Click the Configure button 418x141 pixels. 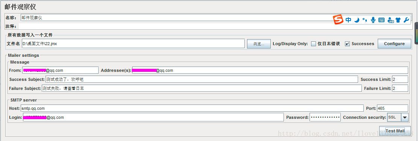394,44
